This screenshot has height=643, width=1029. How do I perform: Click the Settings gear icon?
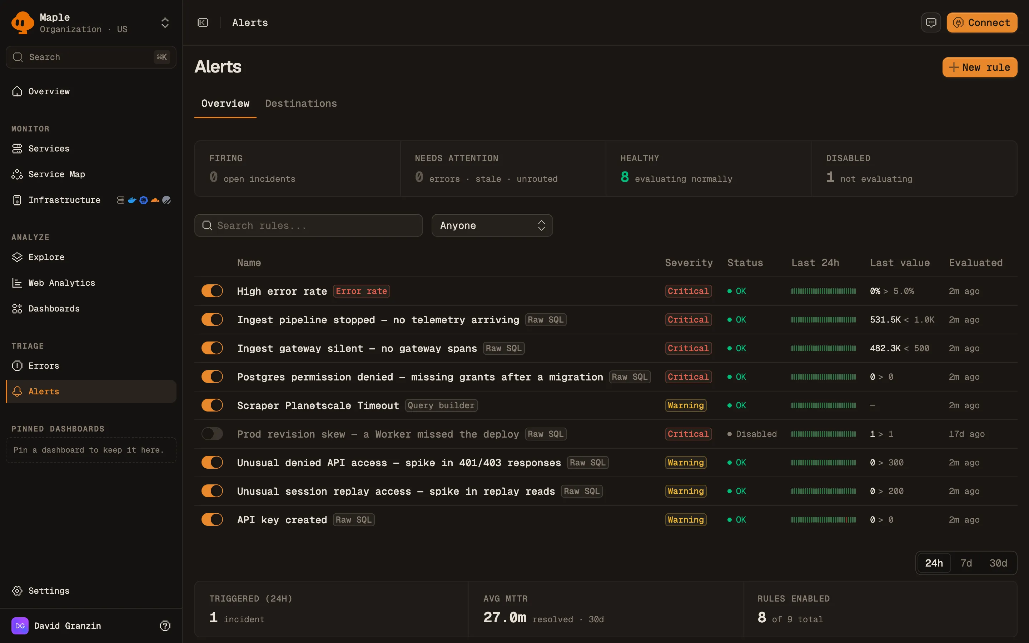(x=17, y=591)
